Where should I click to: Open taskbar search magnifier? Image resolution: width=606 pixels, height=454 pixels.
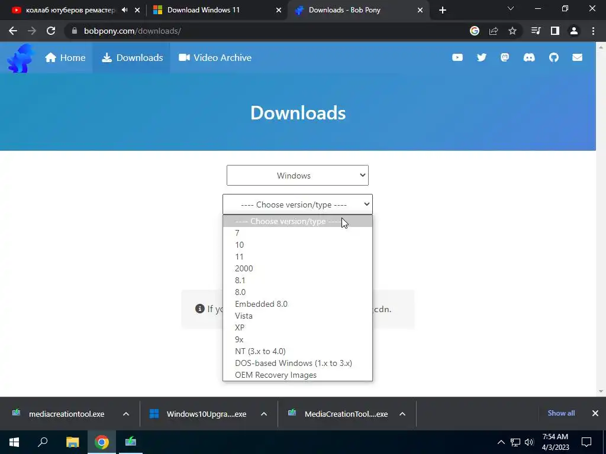(43, 442)
